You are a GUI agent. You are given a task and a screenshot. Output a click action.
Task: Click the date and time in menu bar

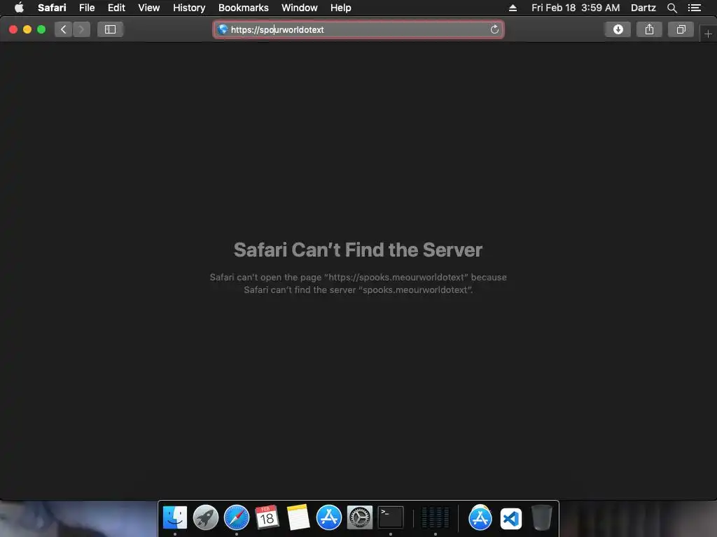coord(576,8)
